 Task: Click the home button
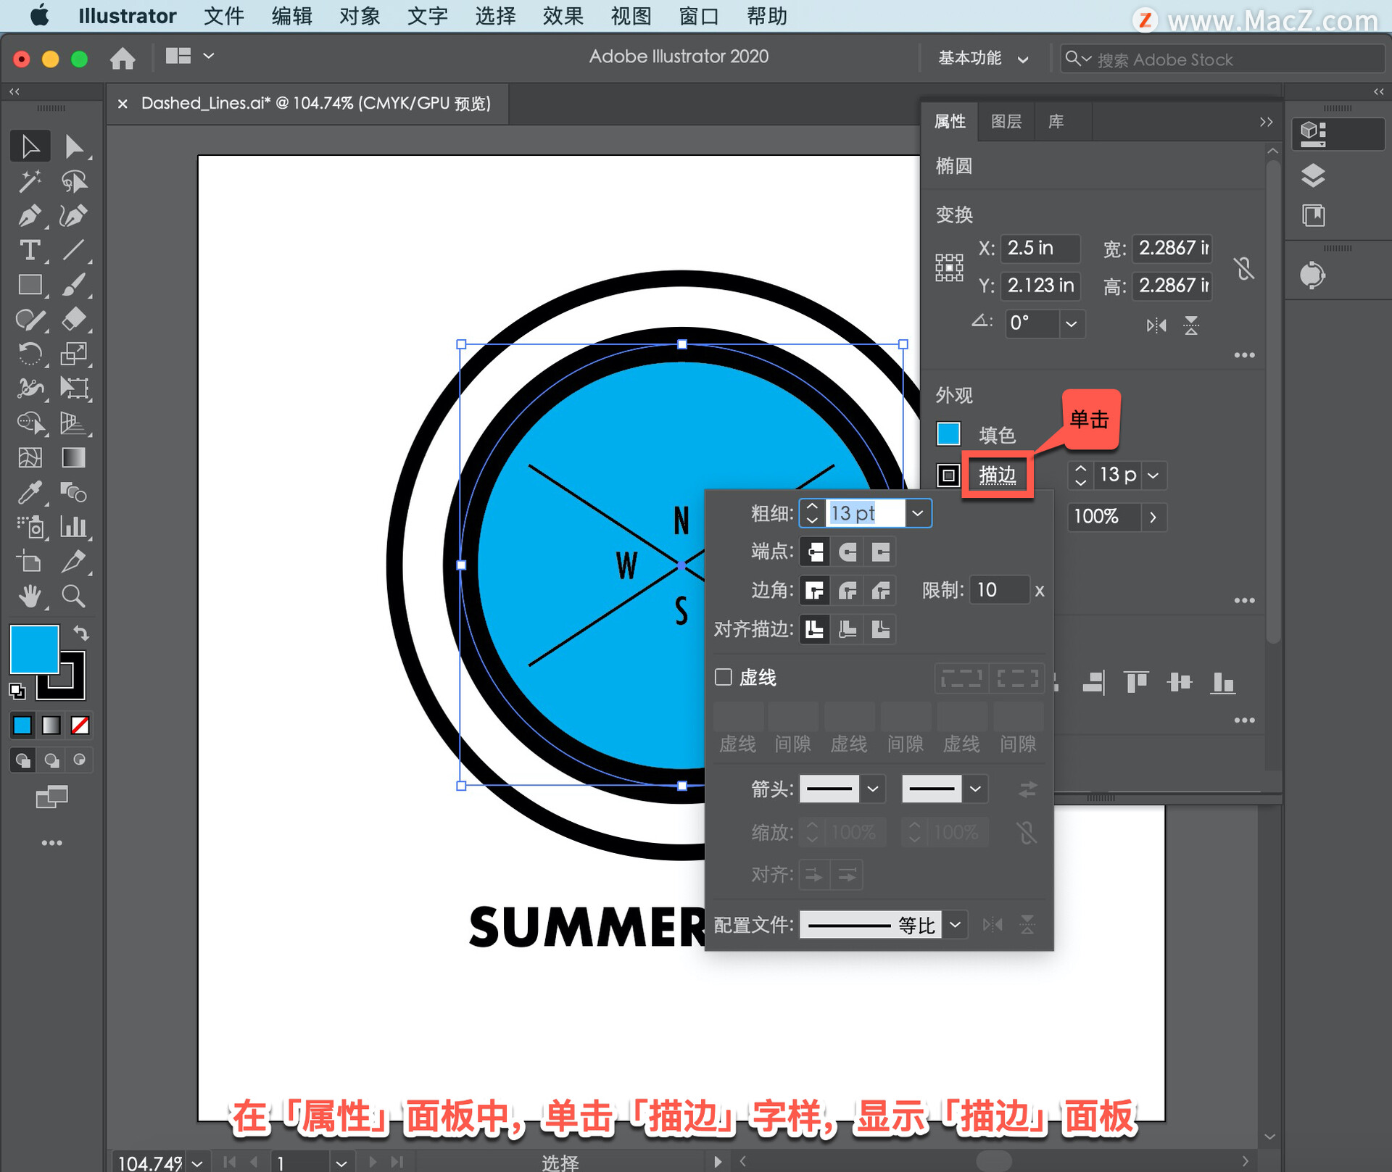click(123, 57)
